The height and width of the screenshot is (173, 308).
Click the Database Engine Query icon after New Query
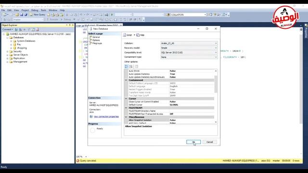[x=49, y=15]
